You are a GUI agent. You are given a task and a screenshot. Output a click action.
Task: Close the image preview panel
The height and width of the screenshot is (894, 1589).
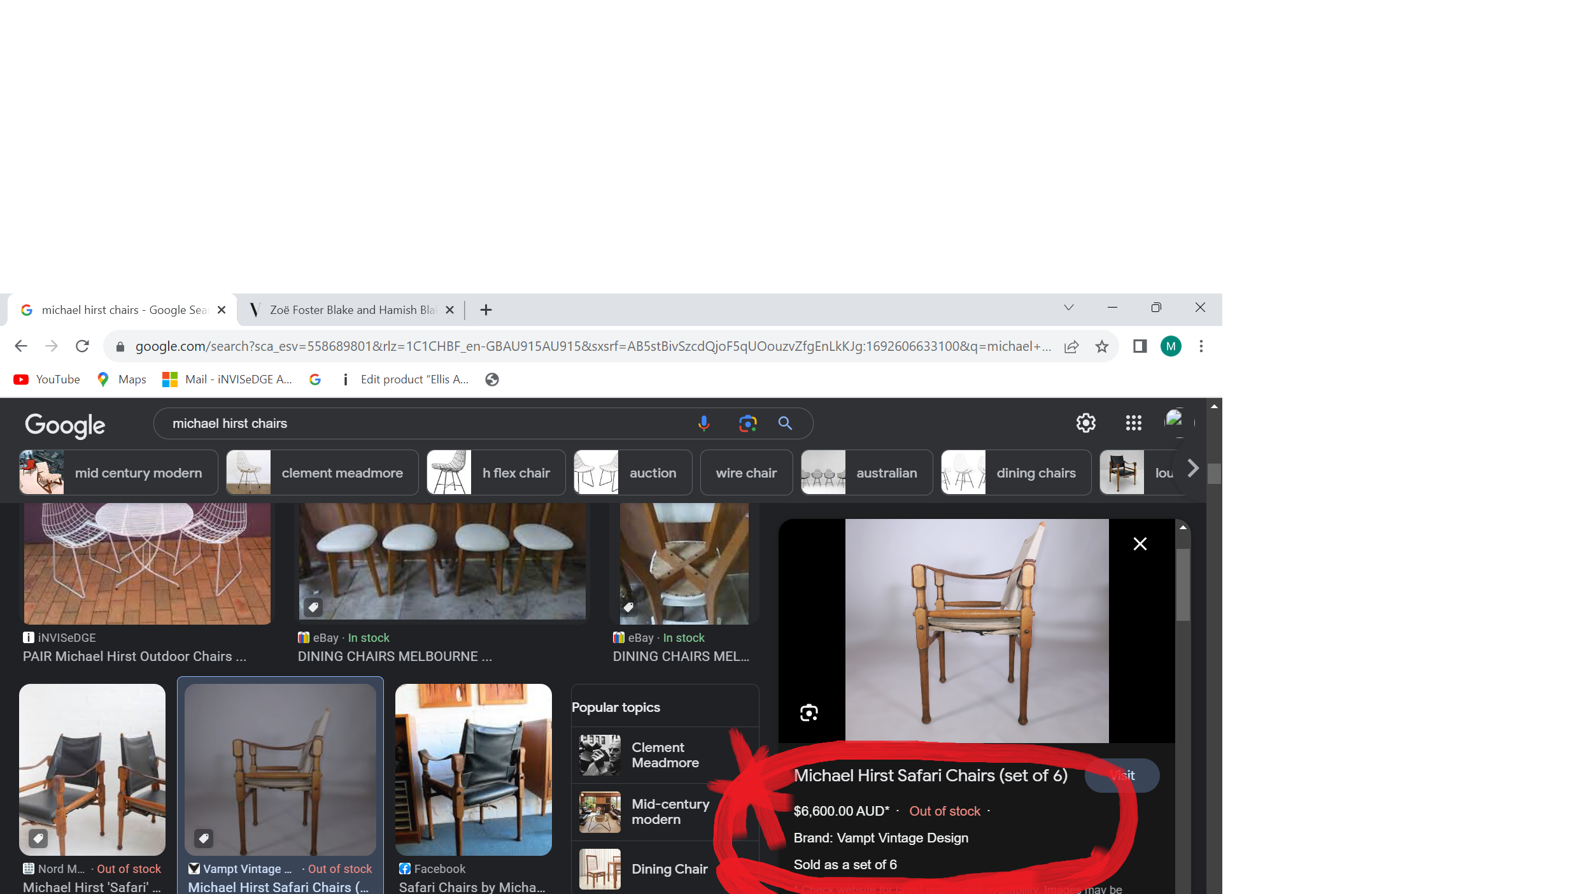1140,544
